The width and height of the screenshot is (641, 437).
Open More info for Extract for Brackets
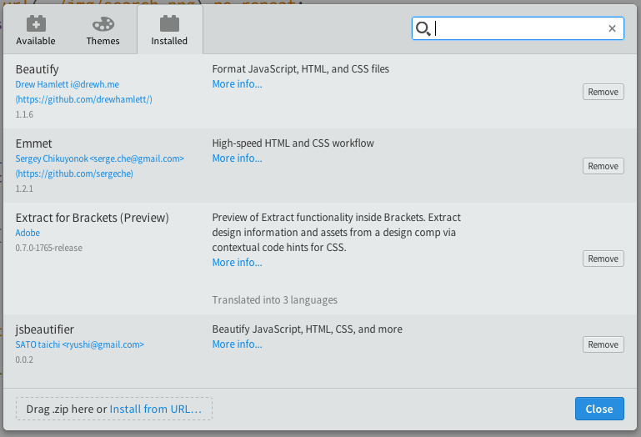point(237,262)
